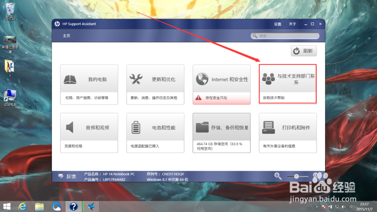Show hidden tray icons arrow

317,207
